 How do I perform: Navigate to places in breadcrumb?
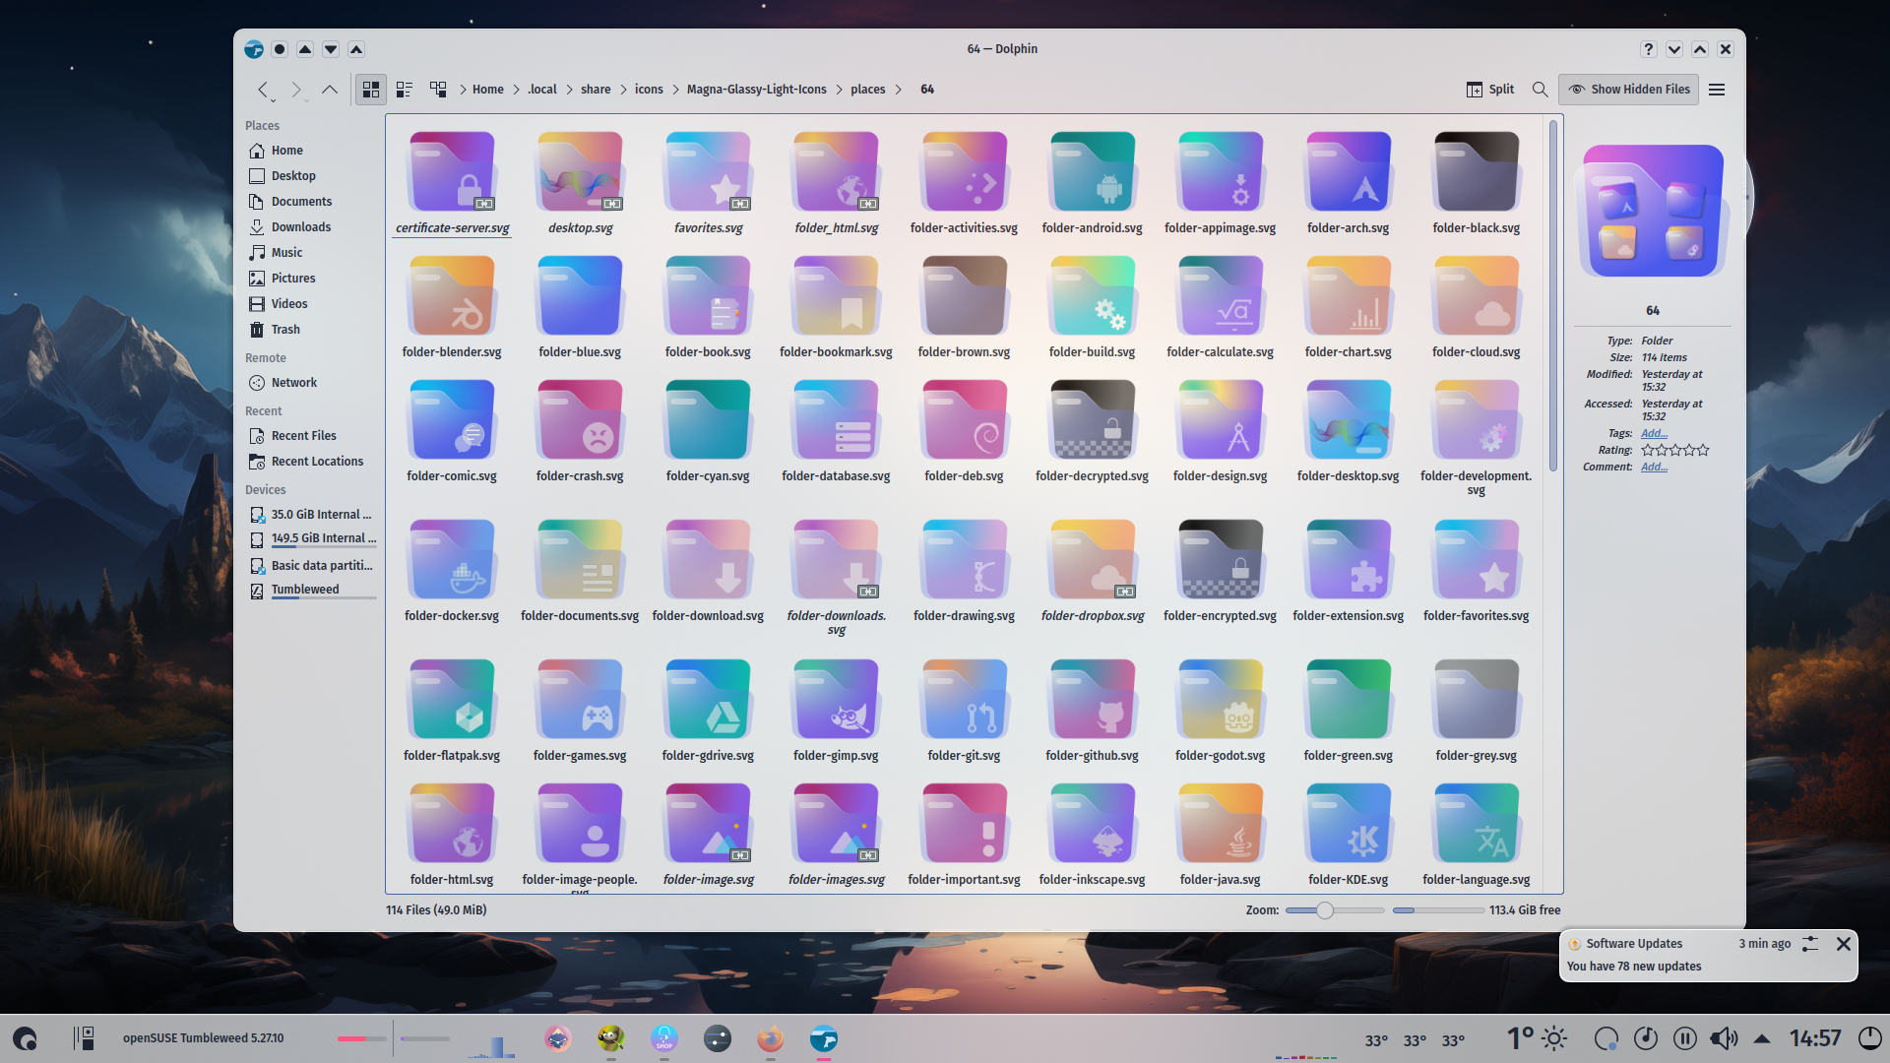(867, 90)
